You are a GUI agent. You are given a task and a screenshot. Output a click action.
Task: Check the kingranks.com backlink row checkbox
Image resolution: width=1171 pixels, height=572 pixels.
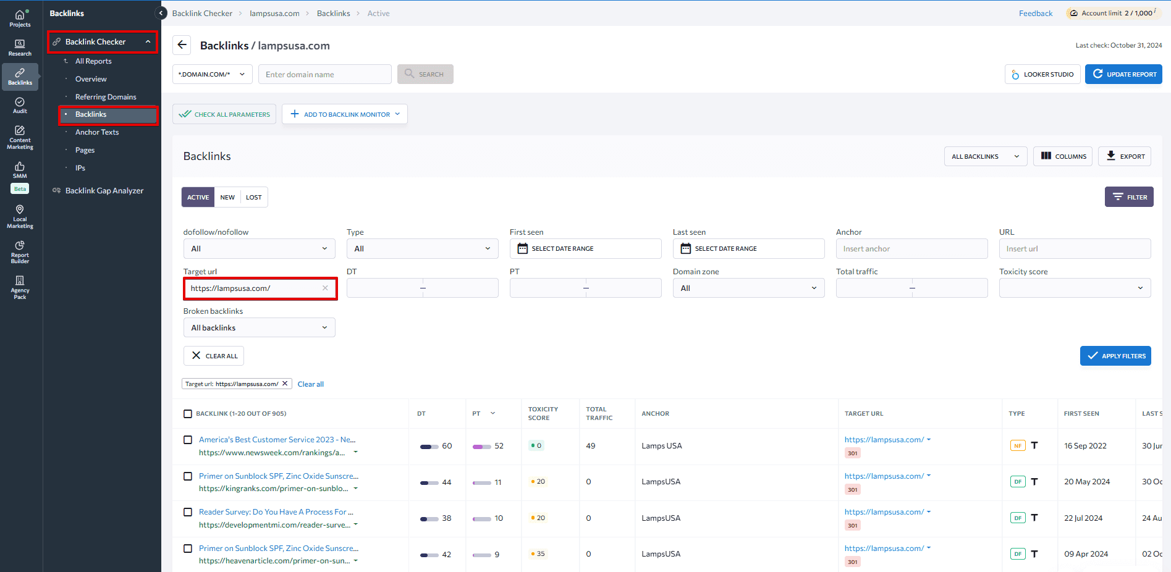(x=188, y=476)
